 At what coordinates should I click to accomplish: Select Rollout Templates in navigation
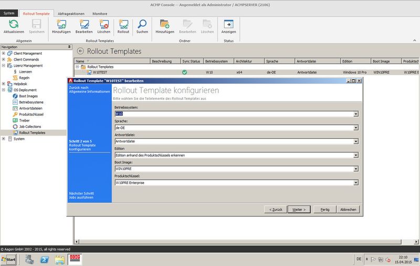click(x=32, y=132)
